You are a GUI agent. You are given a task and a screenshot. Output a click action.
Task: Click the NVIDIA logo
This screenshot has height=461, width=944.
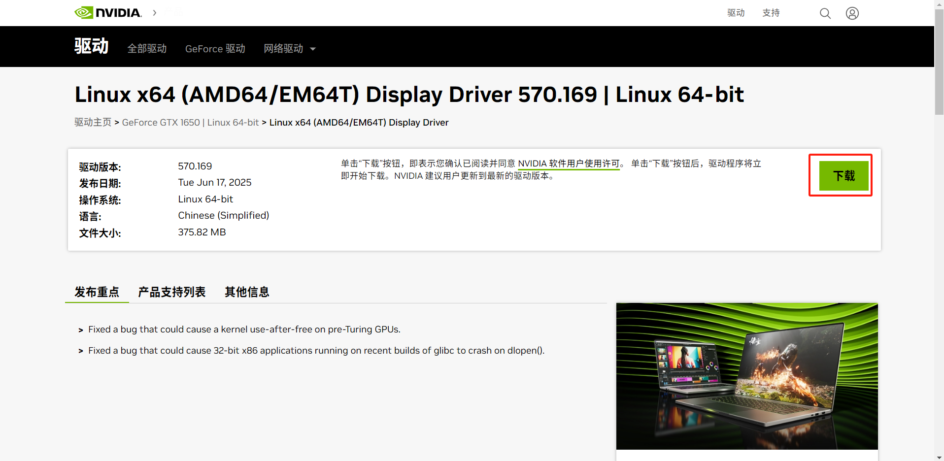pyautogui.click(x=108, y=13)
